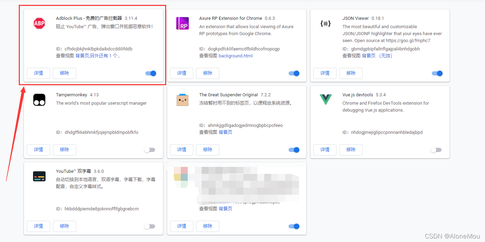Click YouTube 双字幕 3.6.0 title
Screen dimensions: 485x242
click(80, 171)
